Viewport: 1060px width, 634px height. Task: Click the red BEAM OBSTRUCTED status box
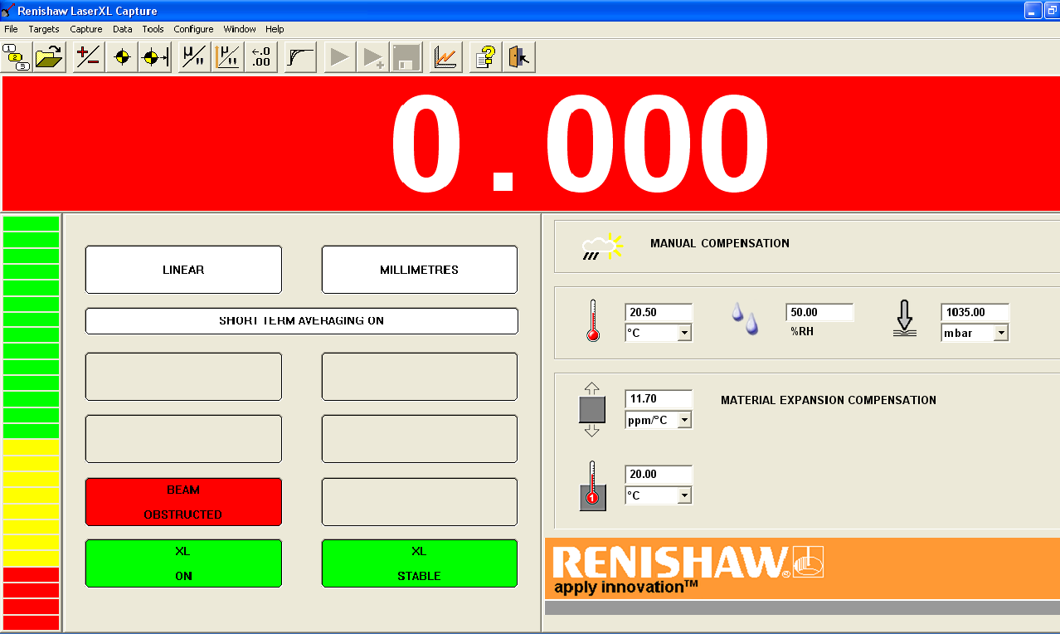coord(183,502)
